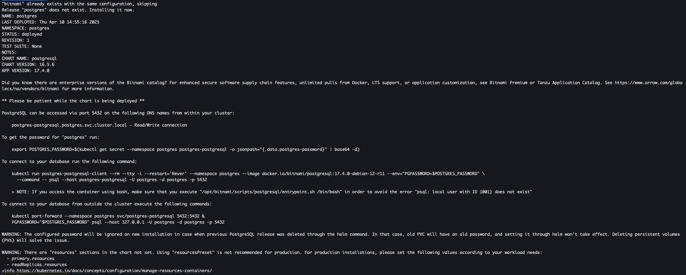Click the 'Please be patient' deployment message

pyautogui.click(x=73, y=101)
